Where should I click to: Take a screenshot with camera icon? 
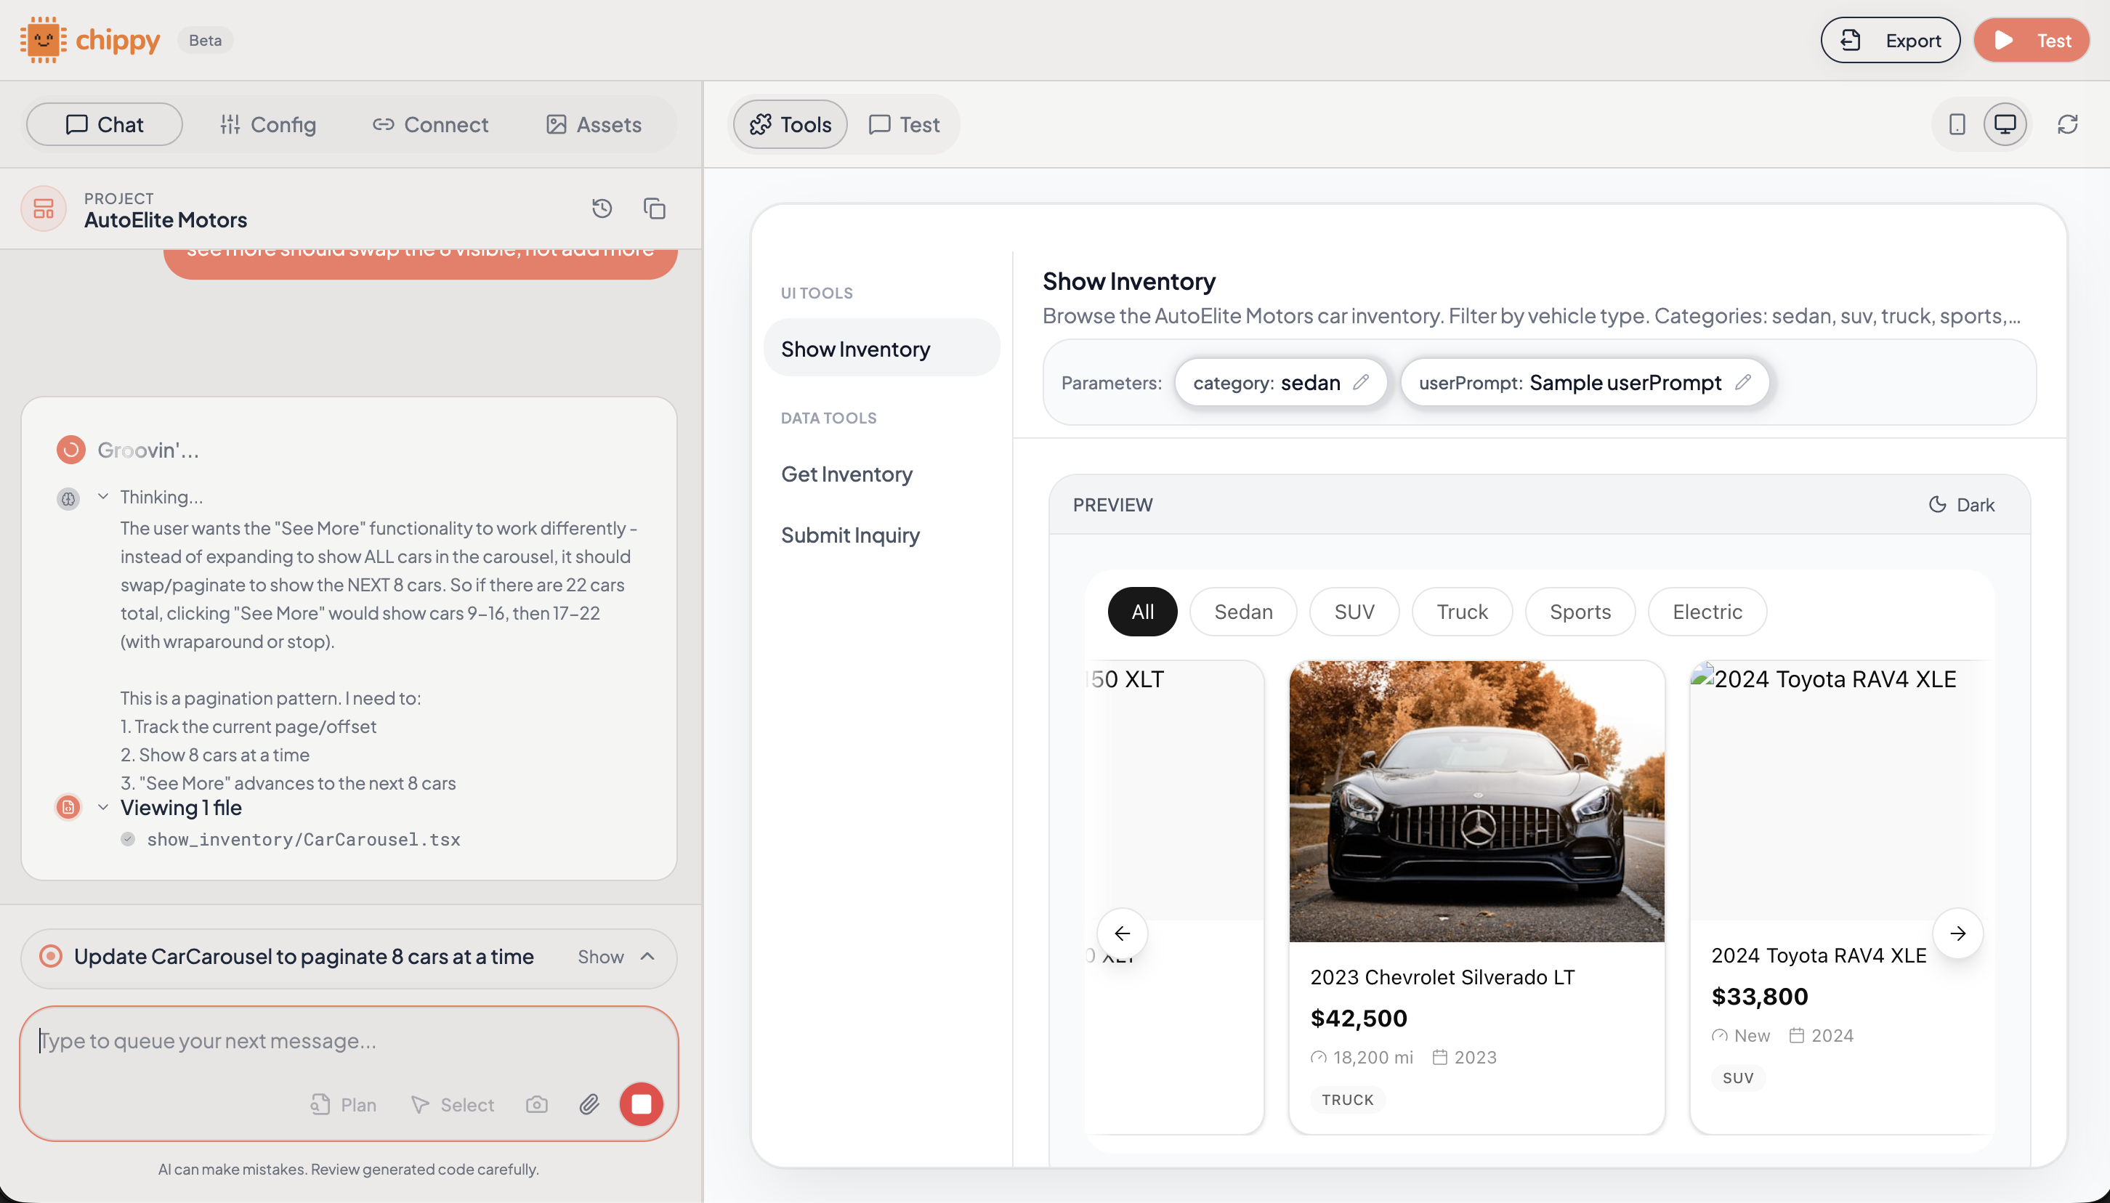tap(537, 1105)
